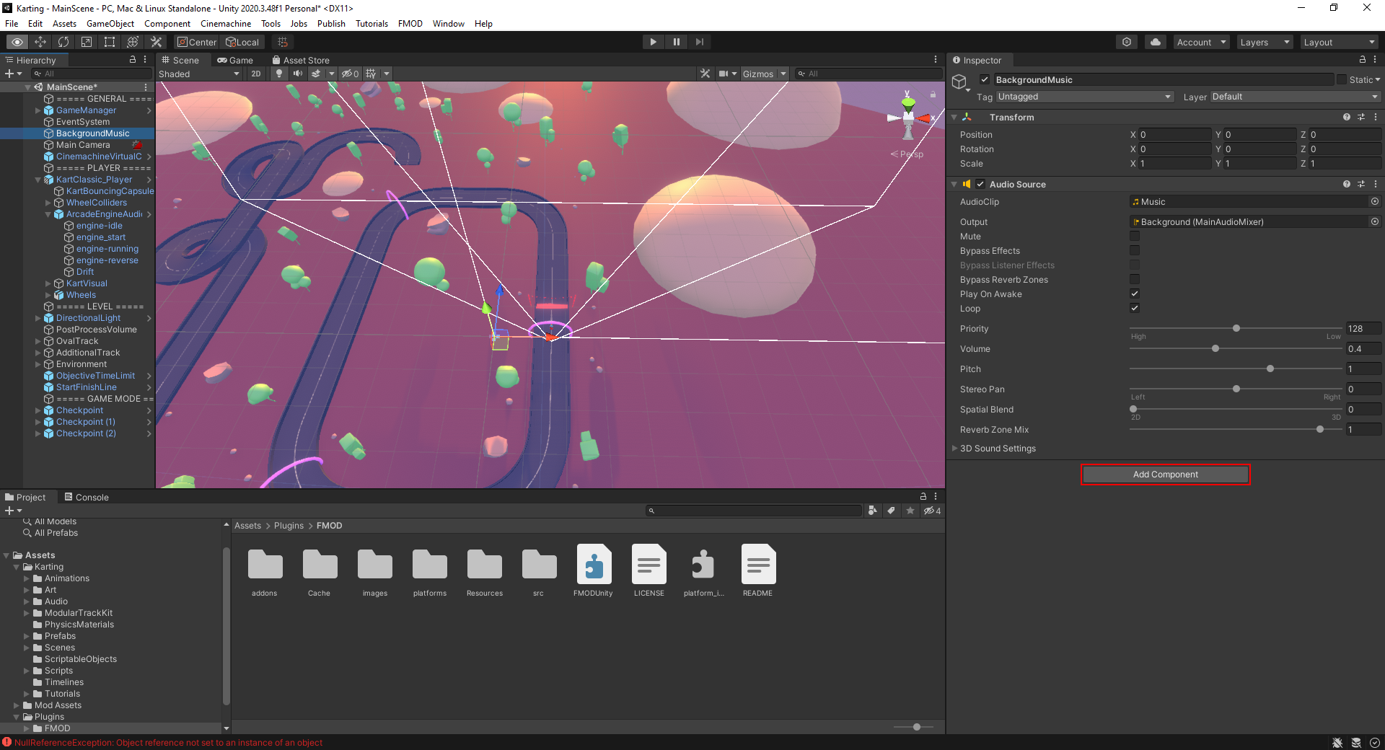Open cloud services icon
The height and width of the screenshot is (750, 1385).
tap(1155, 42)
